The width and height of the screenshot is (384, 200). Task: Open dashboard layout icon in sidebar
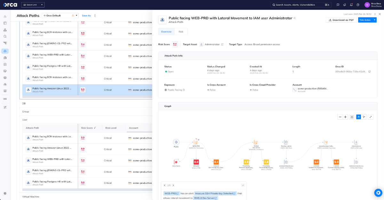click(x=5, y=23)
